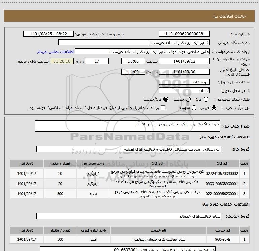Select the کالا radio button

[206, 99]
